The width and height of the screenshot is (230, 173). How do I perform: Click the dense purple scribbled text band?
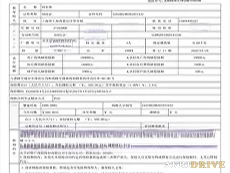pos(117,134)
